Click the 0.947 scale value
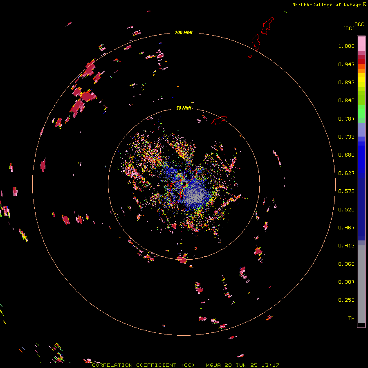368x368 pixels. tap(346, 64)
